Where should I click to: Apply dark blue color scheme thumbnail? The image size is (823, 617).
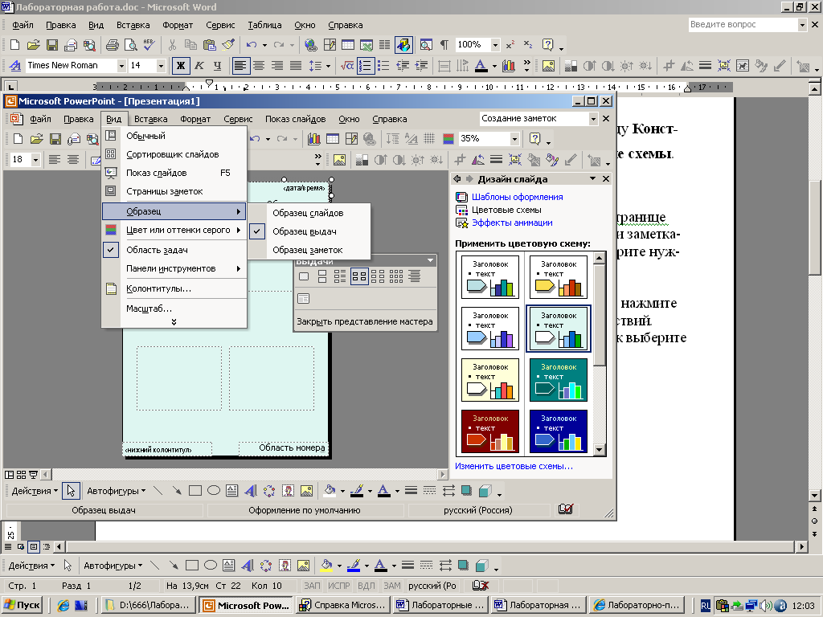[559, 431]
